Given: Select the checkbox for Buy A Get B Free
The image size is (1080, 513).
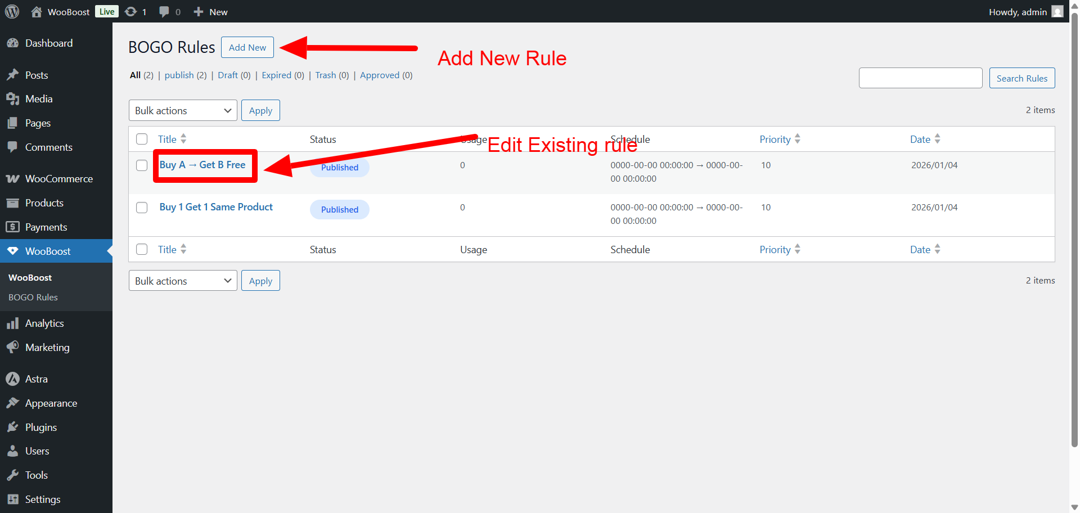Looking at the screenshot, I should (142, 165).
